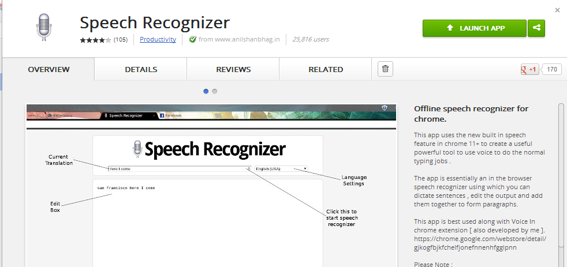The width and height of the screenshot is (567, 267).
Task: Open the Related tab
Action: click(326, 69)
